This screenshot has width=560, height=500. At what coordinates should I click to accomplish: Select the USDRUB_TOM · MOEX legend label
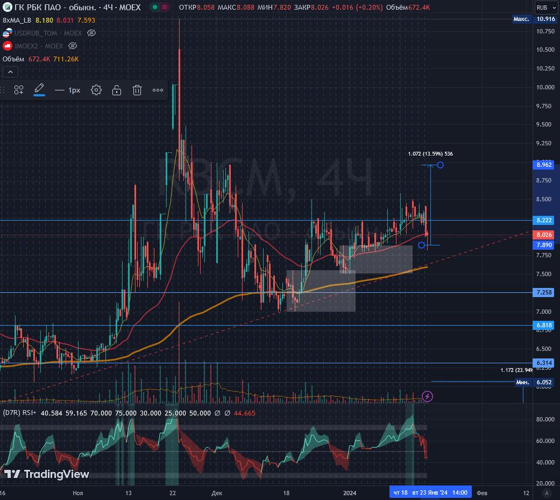(x=48, y=33)
